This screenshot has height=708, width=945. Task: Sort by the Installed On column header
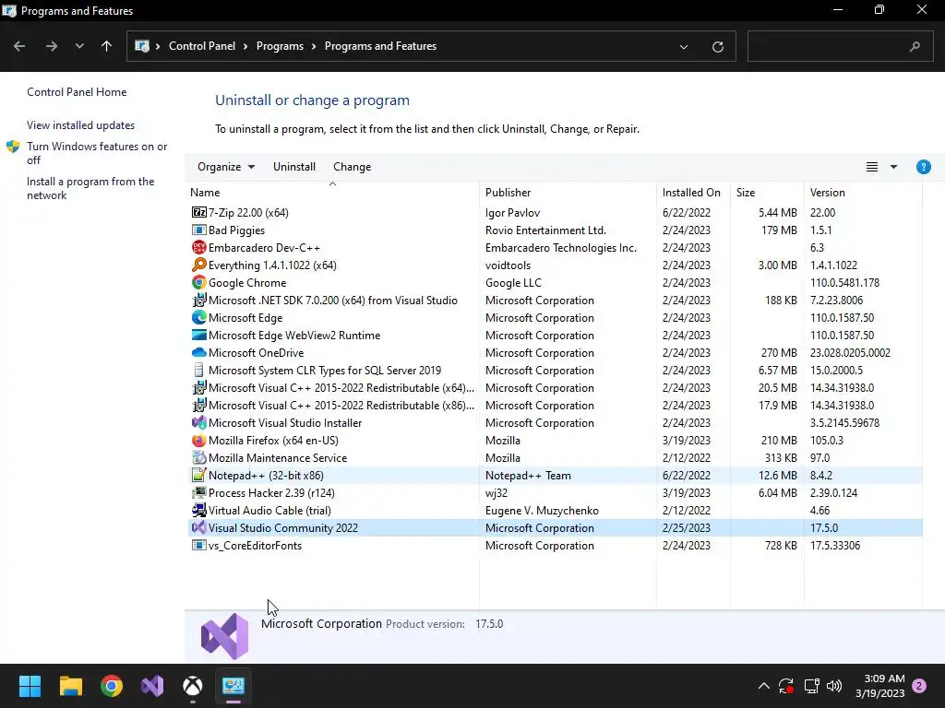[693, 192]
